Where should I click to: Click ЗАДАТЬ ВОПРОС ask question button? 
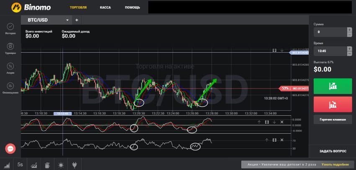(333, 151)
